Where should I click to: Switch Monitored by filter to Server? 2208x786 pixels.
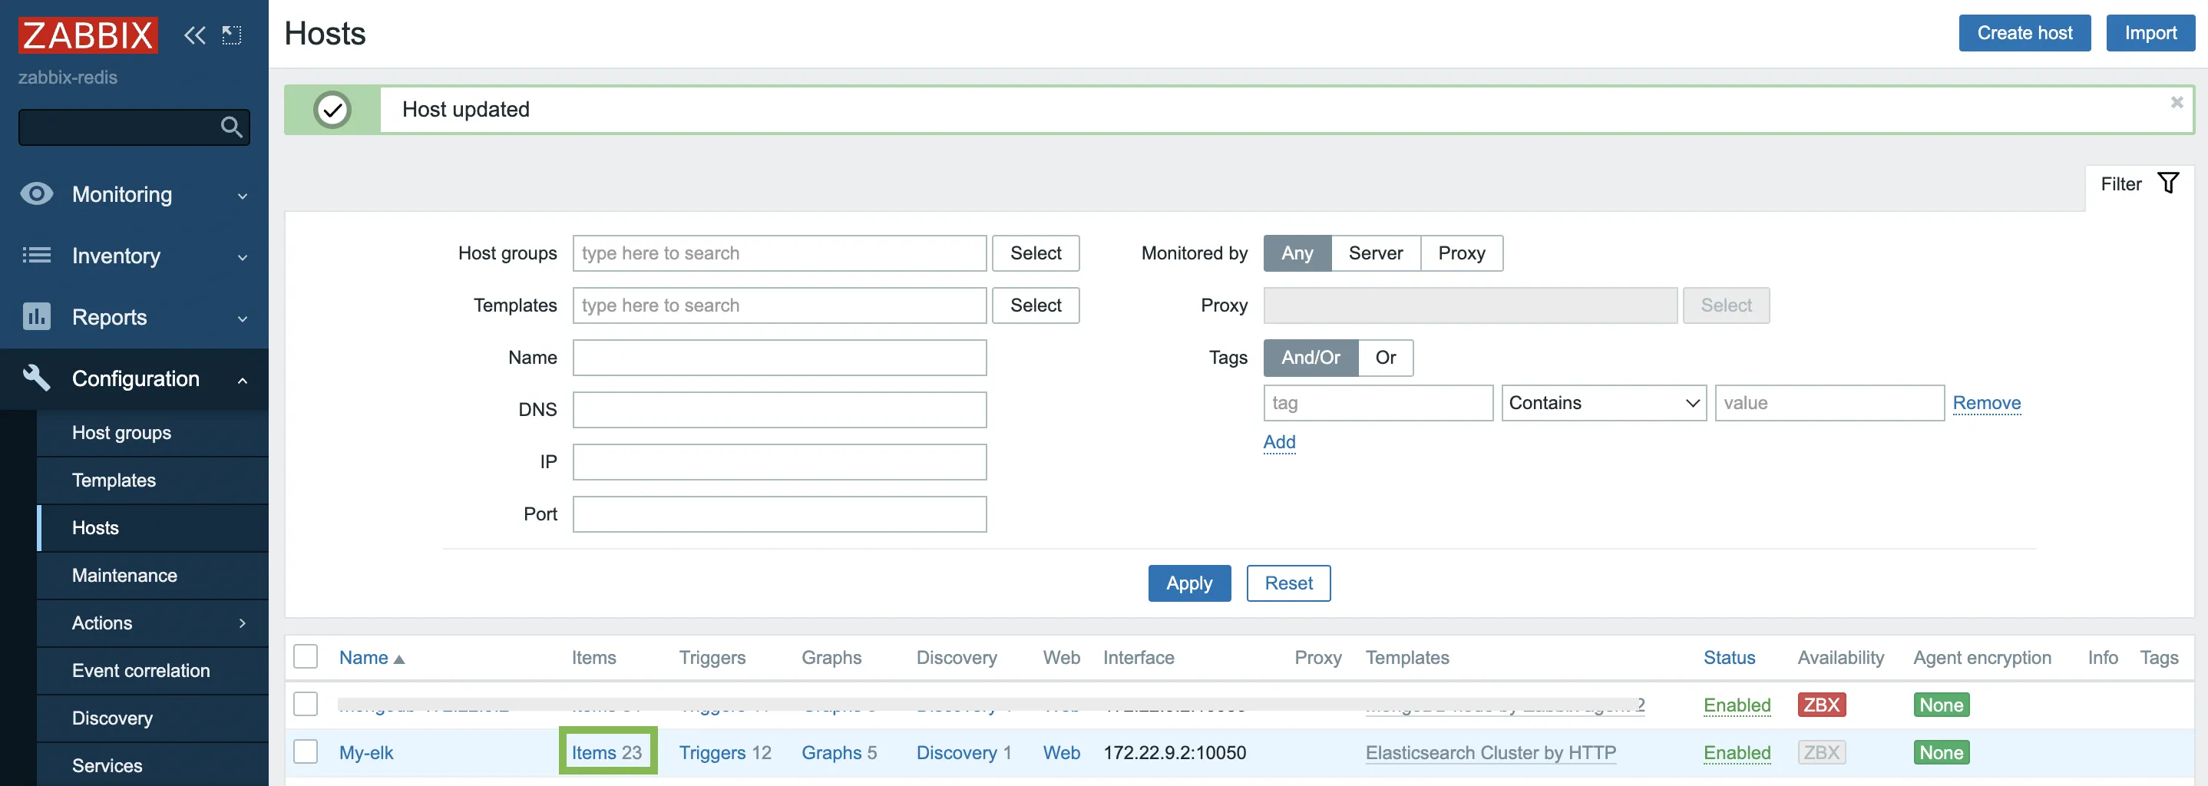[1375, 253]
